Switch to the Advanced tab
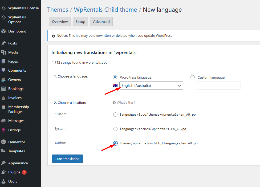260x187 pixels. coord(101,22)
